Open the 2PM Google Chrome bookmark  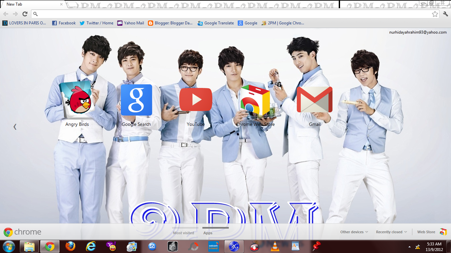click(x=283, y=23)
